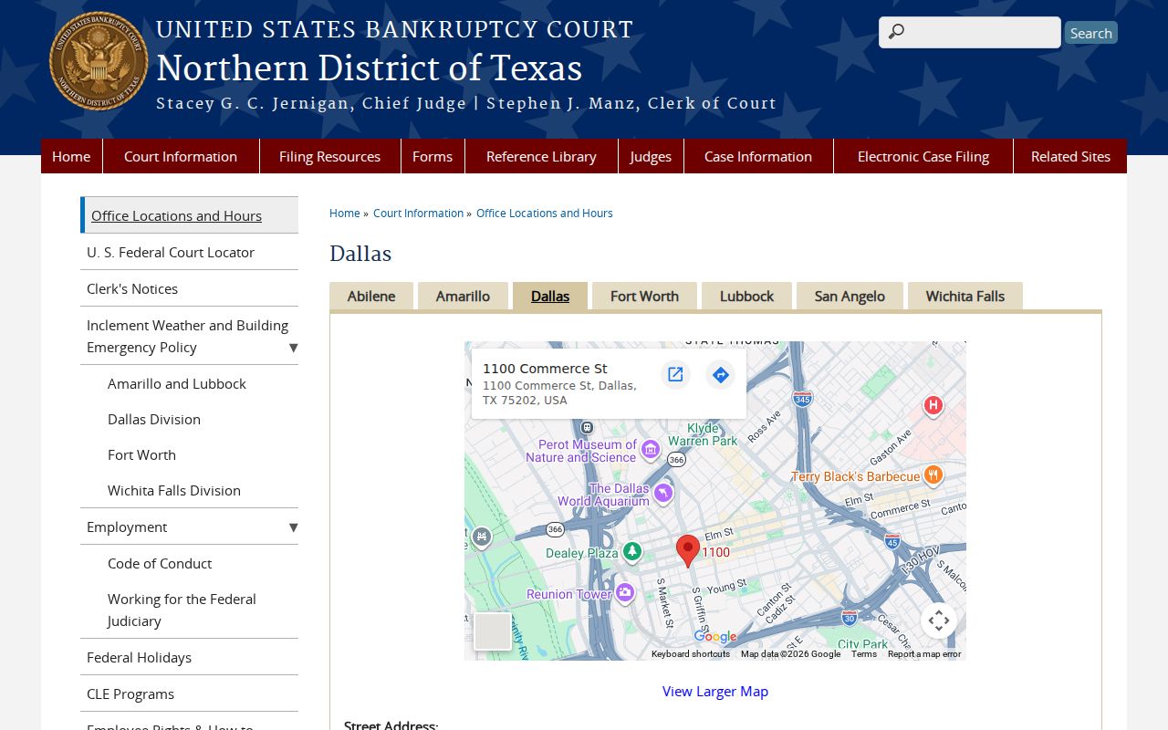Click the red hospital H marker
This screenshot has height=730, width=1168.
933,405
